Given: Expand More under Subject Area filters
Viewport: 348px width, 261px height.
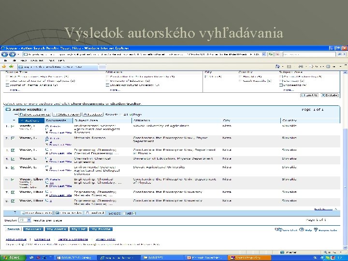Looking at the screenshot, I should [x=289, y=90].
